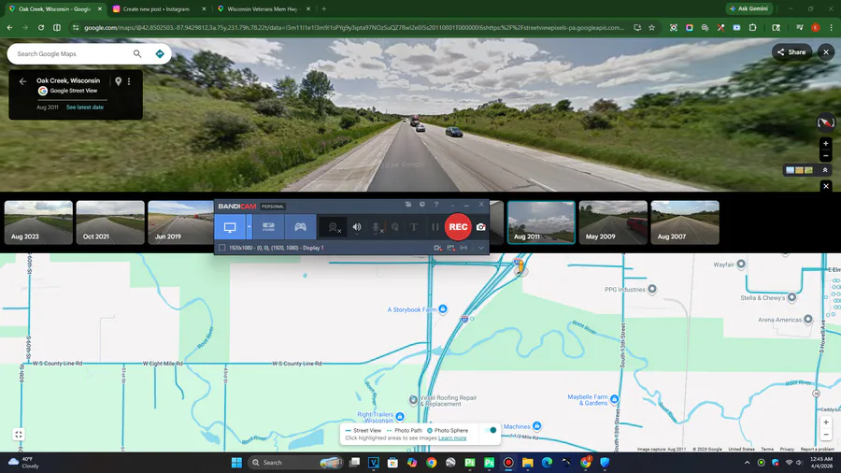
Task: Click the Street View compass
Action: pyautogui.click(x=826, y=122)
